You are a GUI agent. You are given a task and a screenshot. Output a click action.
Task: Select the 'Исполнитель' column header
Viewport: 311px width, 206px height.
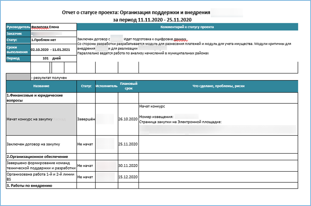tap(107, 86)
